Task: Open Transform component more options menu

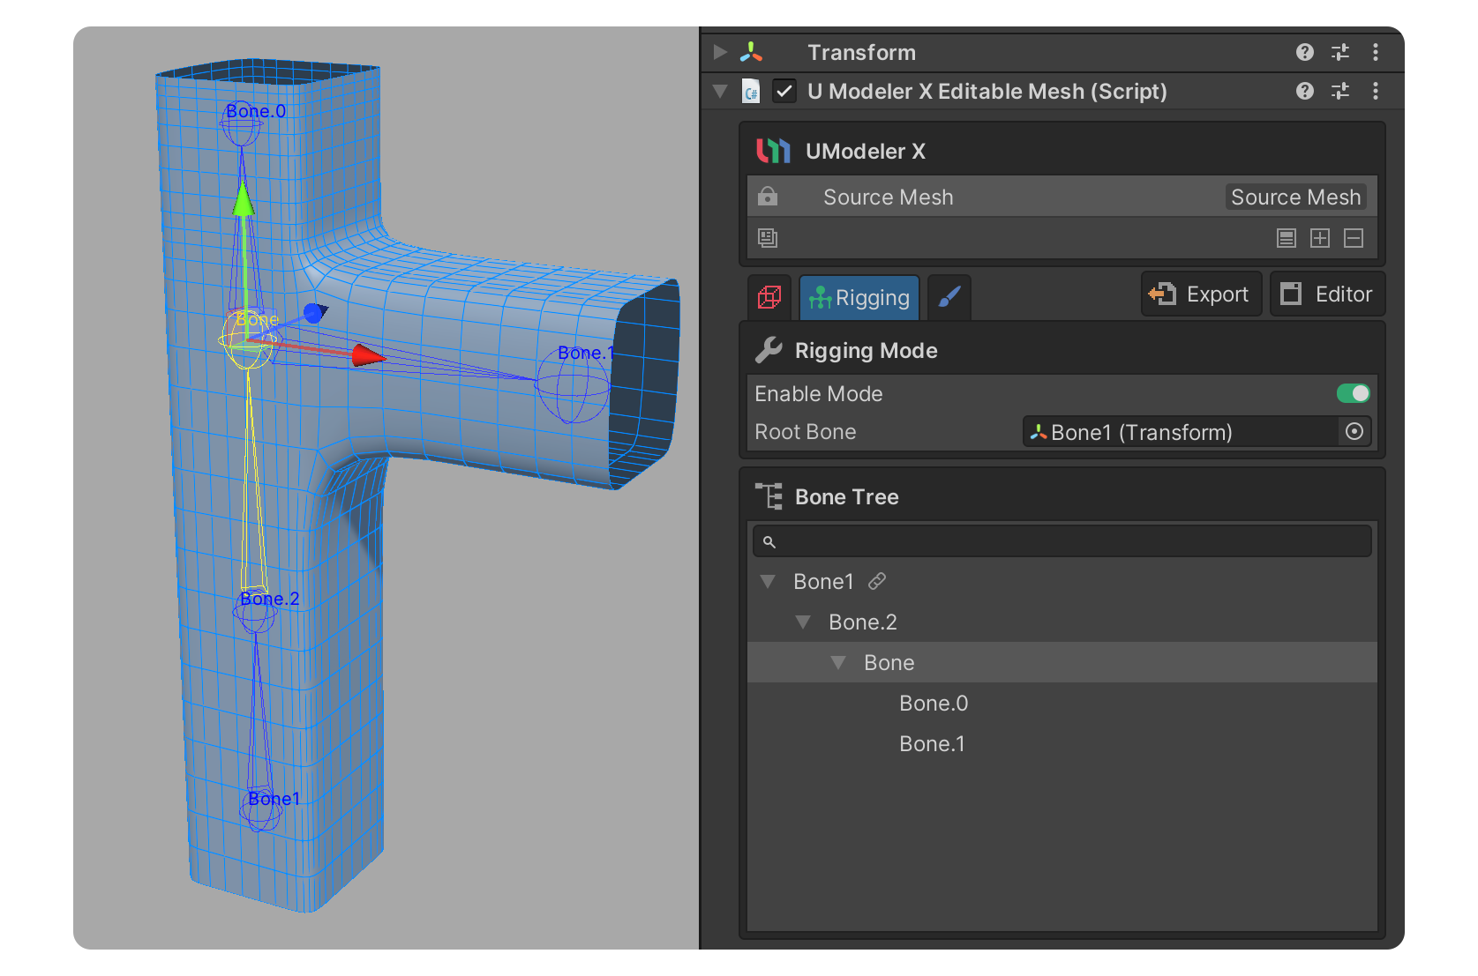Action: pyautogui.click(x=1375, y=52)
